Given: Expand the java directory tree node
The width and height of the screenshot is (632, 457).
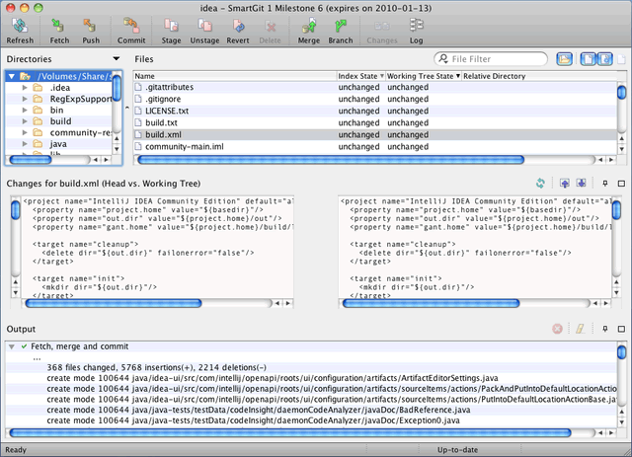Looking at the screenshot, I should tap(25, 143).
